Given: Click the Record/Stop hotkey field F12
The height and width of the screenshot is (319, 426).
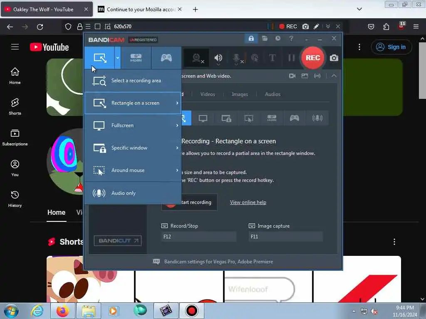Looking at the screenshot, I should 198,236.
